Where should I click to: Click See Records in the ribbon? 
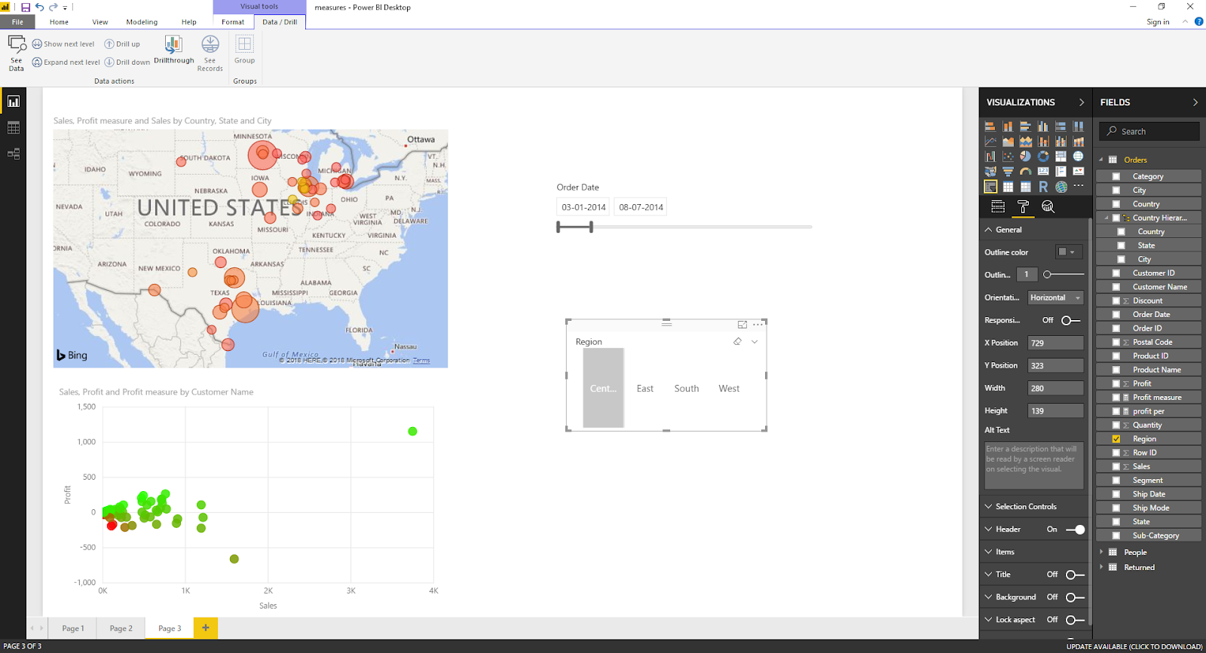point(210,53)
